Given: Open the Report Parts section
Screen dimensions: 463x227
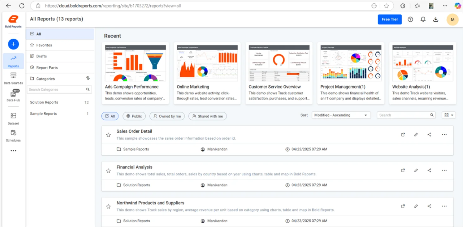Looking at the screenshot, I should pos(47,67).
